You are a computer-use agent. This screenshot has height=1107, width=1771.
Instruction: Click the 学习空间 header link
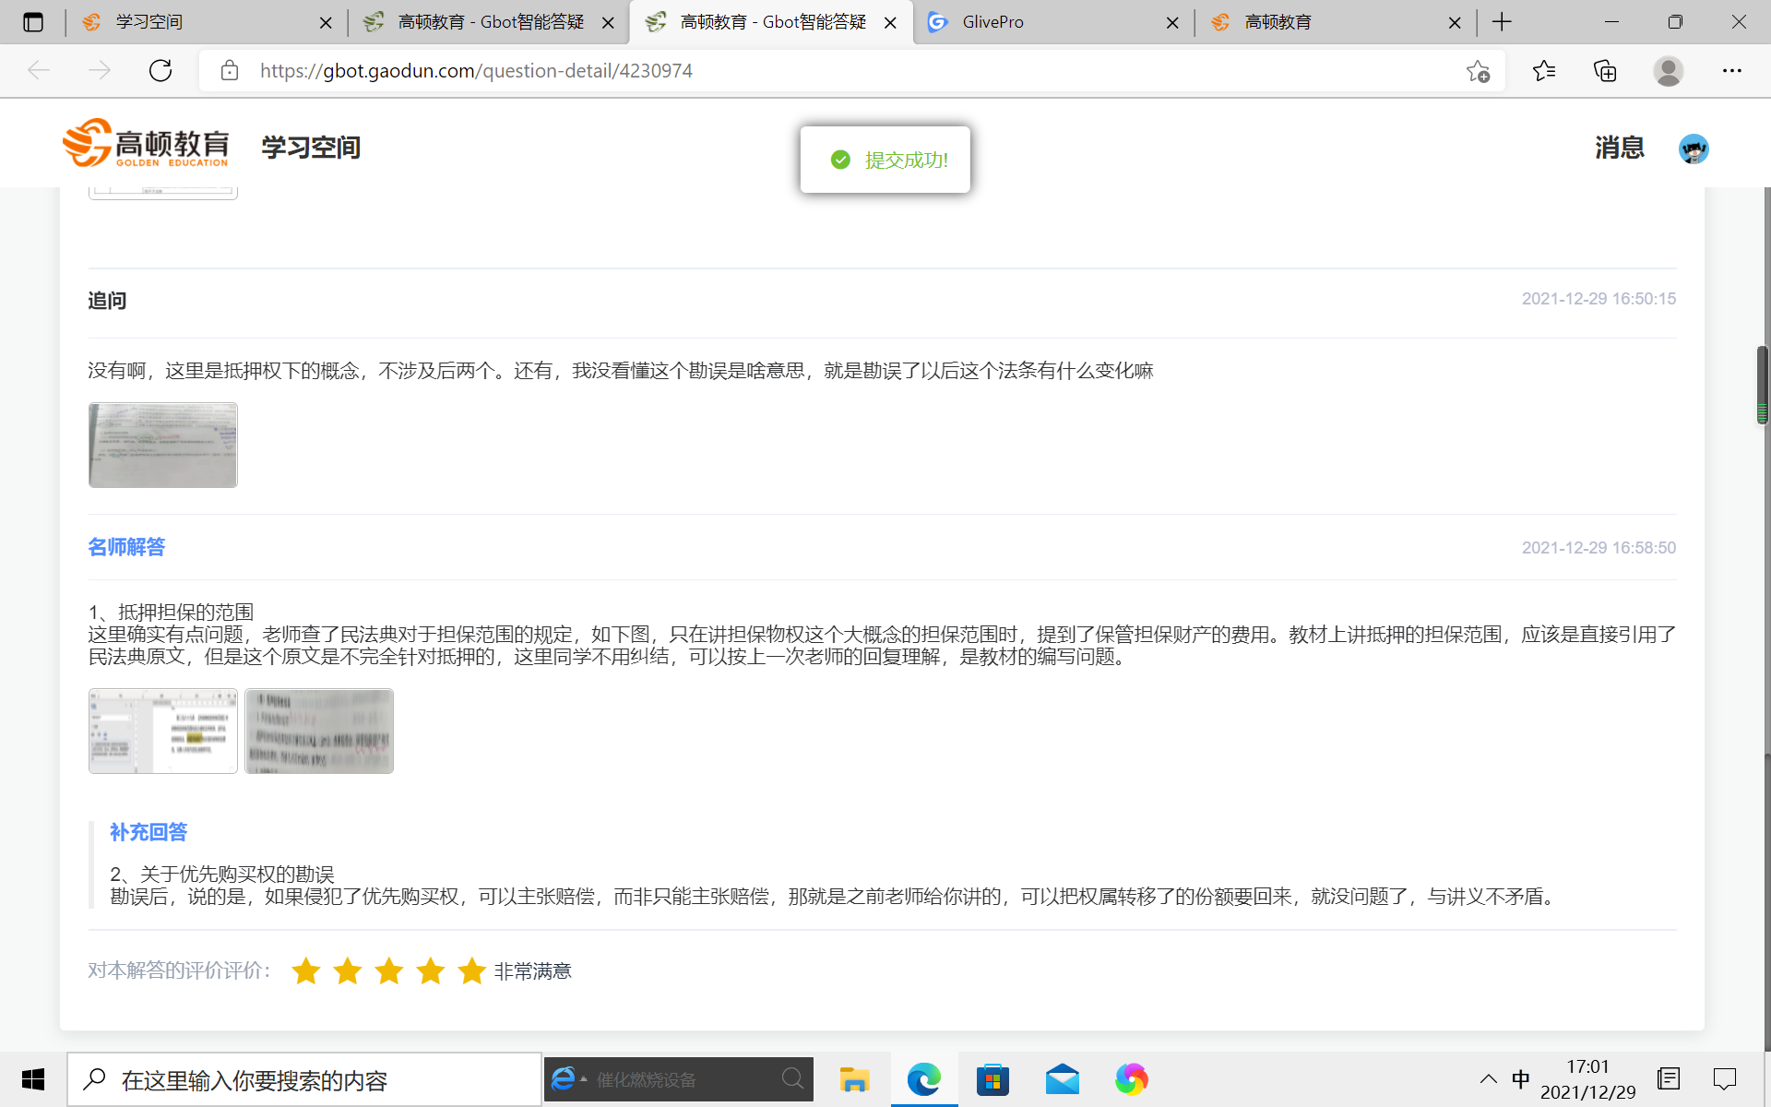(311, 148)
